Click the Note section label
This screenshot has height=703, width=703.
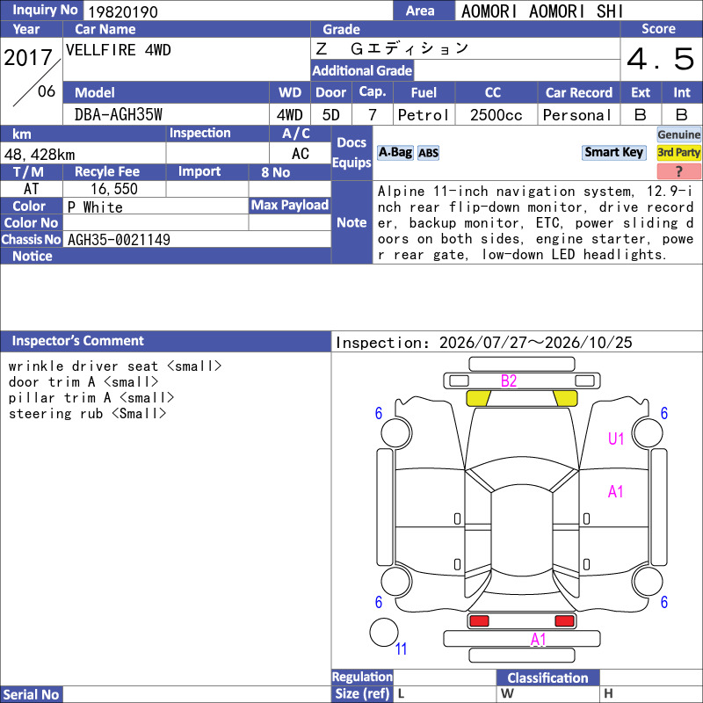click(x=351, y=222)
